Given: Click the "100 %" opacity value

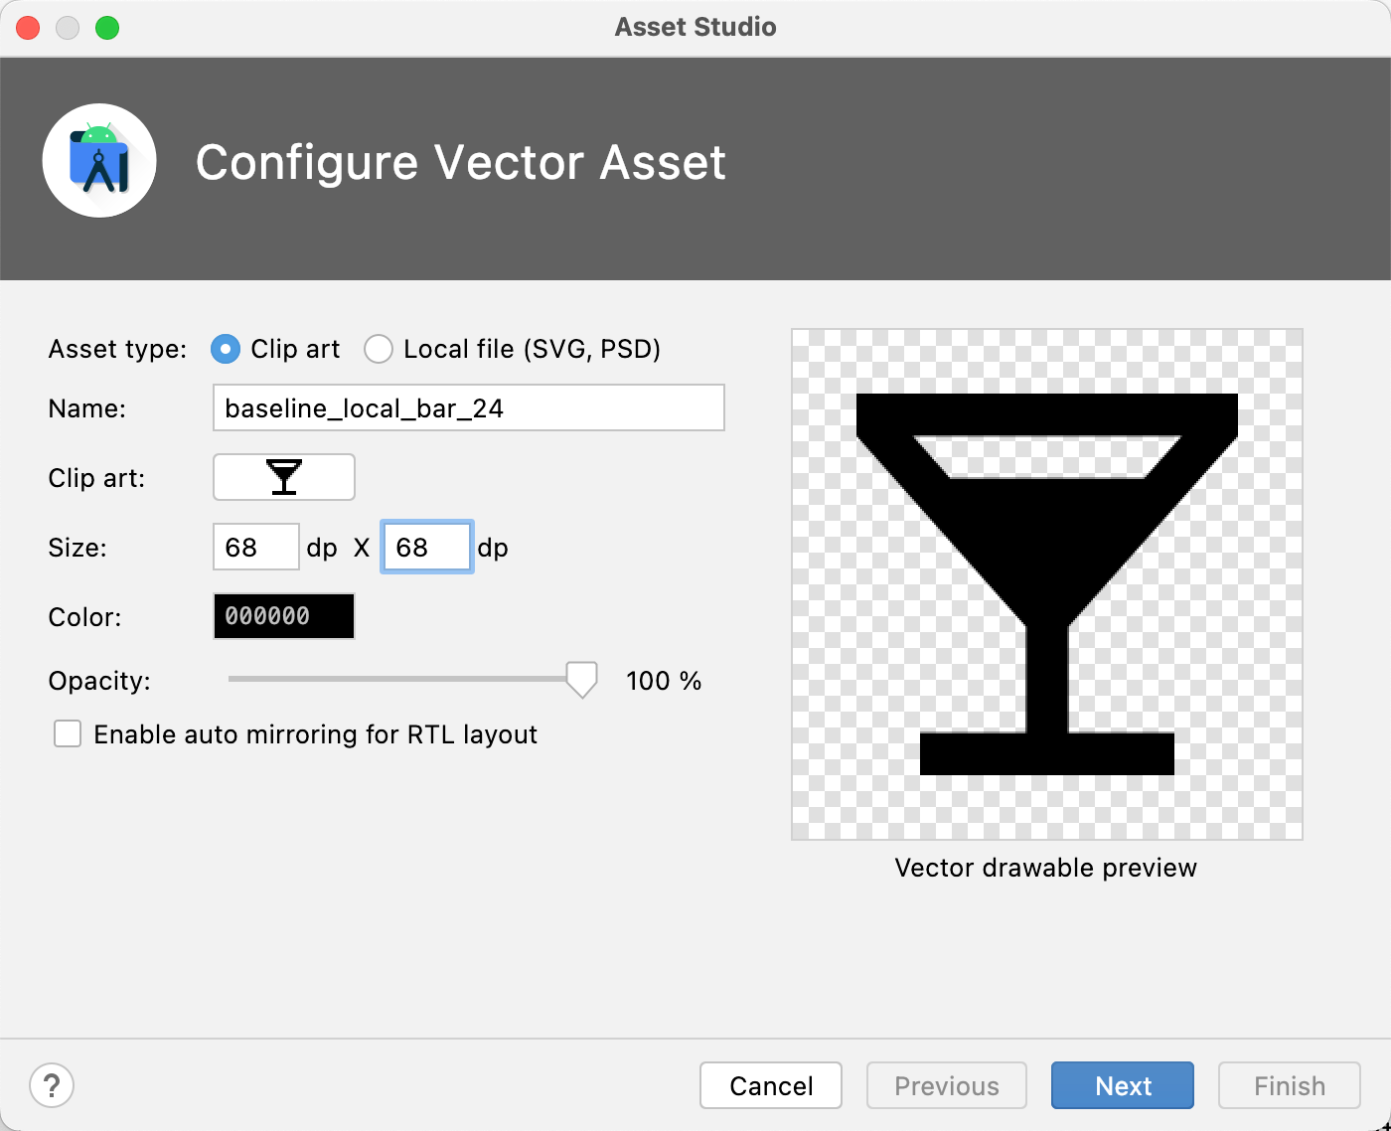Looking at the screenshot, I should (x=664, y=681).
